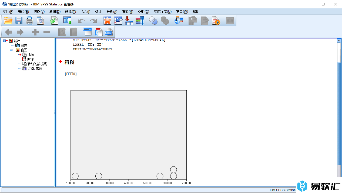Click the grayed document stack toolbar icon

(193, 21)
